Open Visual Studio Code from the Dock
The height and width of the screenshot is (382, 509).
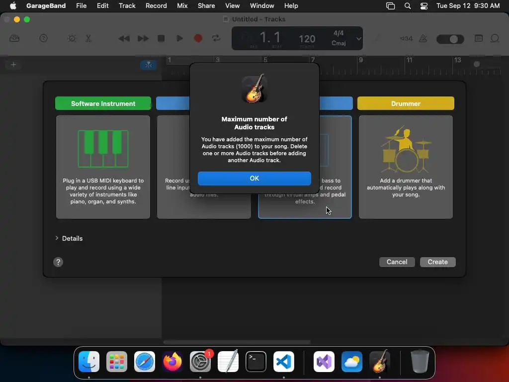pos(284,361)
